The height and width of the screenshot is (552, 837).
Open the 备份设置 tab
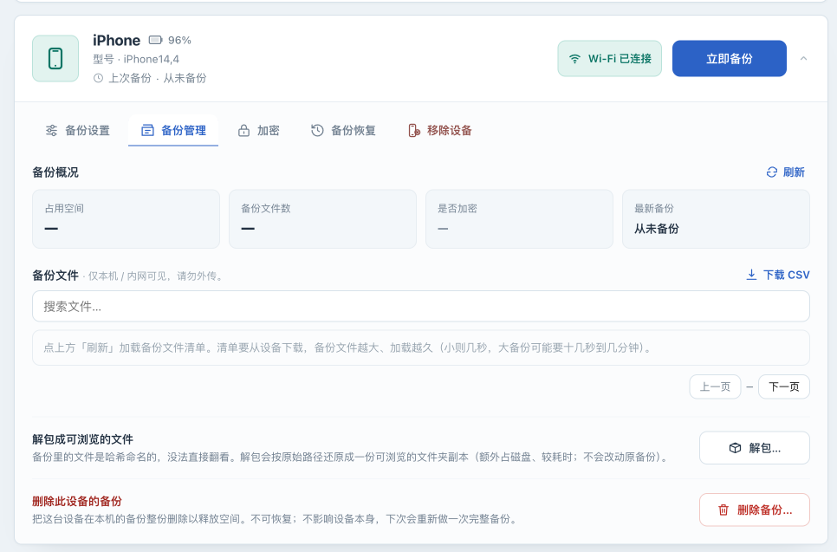click(x=78, y=130)
